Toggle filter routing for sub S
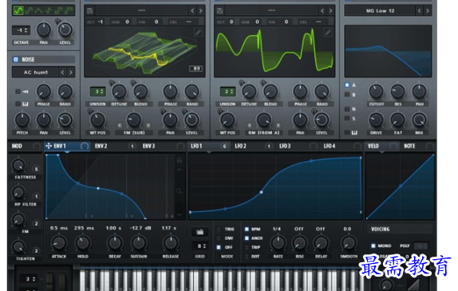 tap(347, 118)
